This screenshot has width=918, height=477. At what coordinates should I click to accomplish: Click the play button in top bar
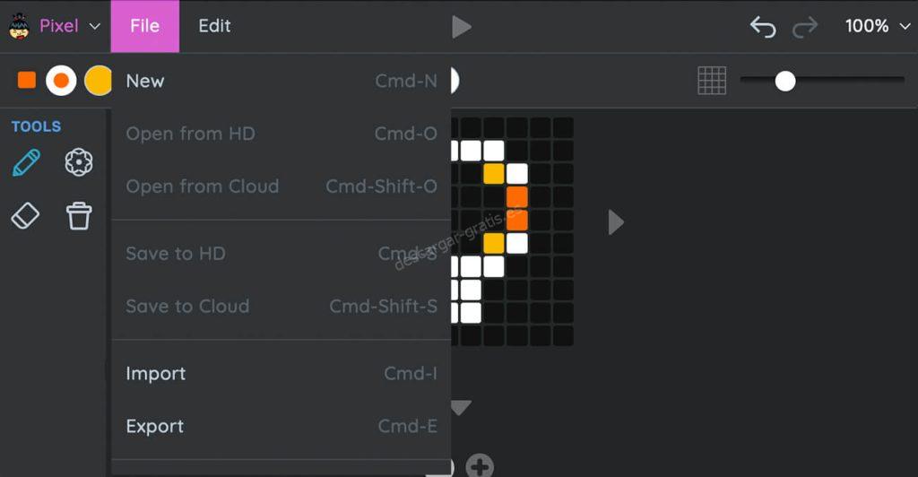(462, 27)
